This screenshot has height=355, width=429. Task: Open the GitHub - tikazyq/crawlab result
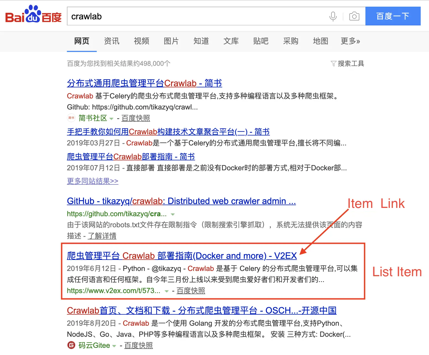[181, 201]
